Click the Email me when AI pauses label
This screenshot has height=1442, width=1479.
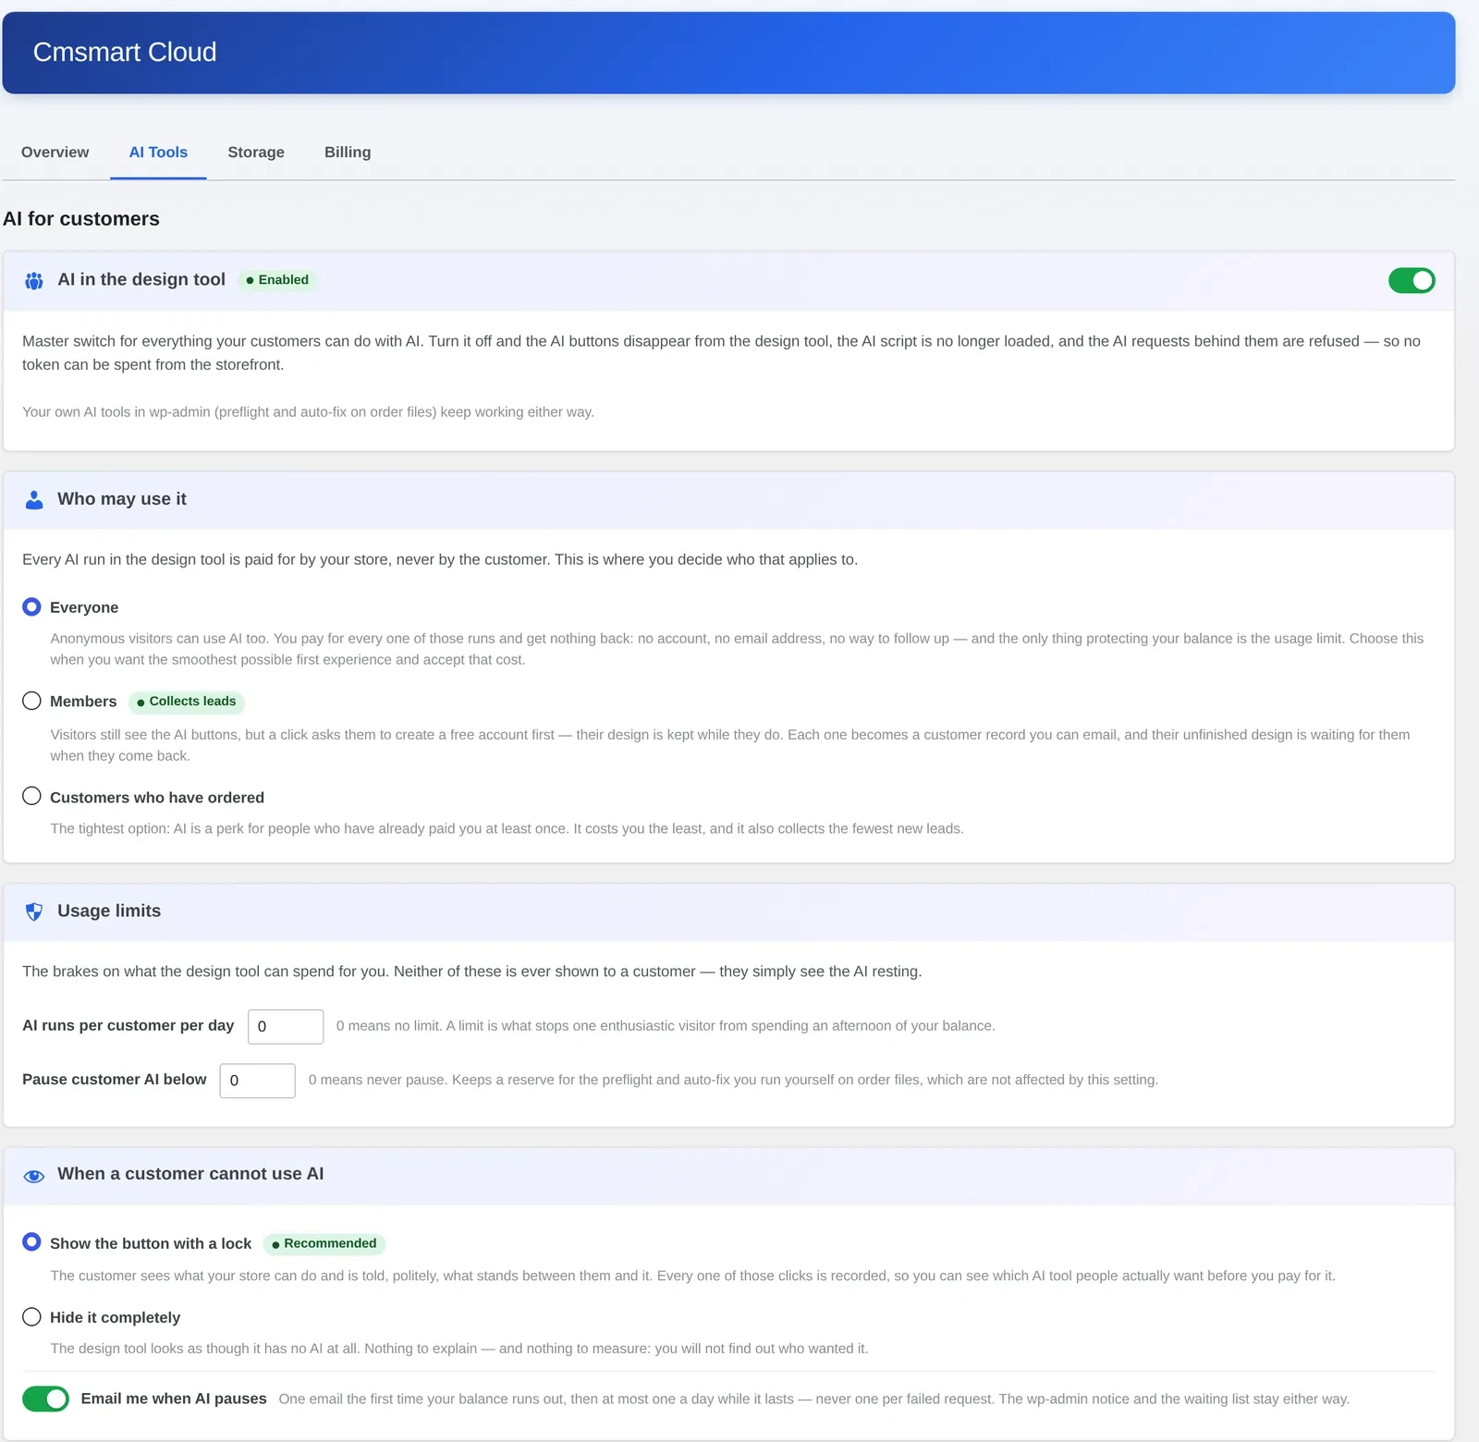click(174, 1399)
